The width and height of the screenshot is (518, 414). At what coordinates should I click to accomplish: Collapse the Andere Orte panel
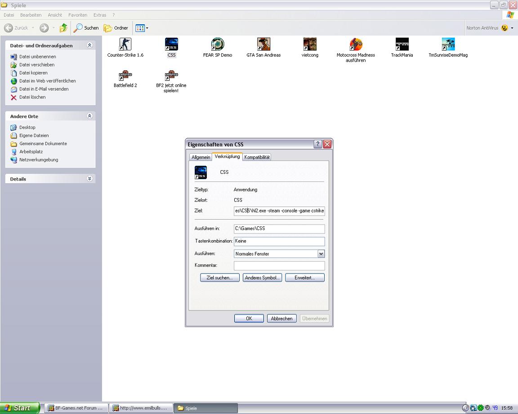(x=89, y=116)
